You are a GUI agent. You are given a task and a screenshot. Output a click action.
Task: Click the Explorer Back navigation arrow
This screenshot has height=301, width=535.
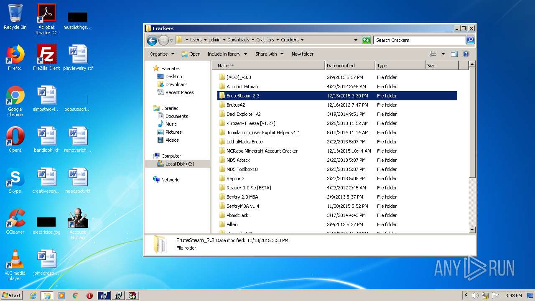[152, 40]
